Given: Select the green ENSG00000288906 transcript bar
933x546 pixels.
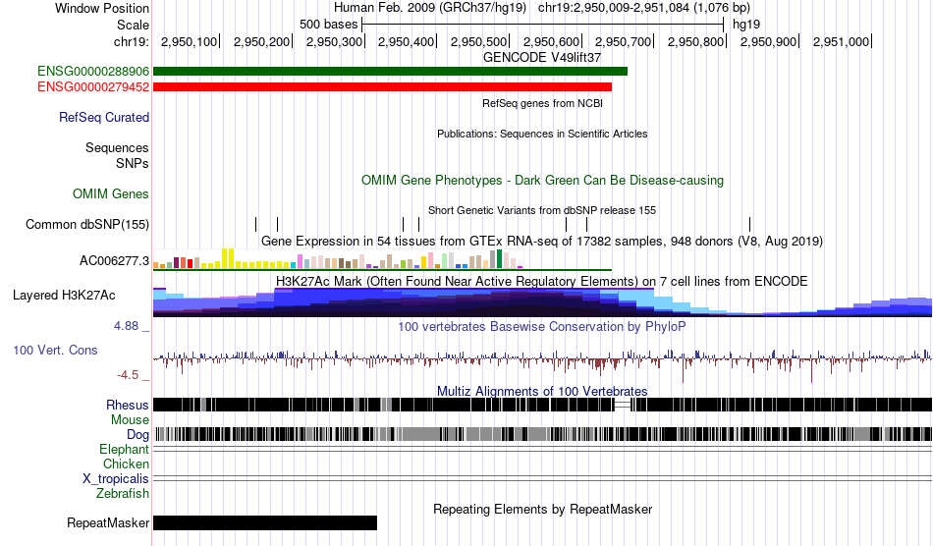Looking at the screenshot, I should pos(390,72).
